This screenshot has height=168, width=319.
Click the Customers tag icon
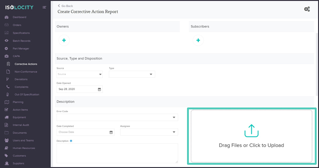[7, 155]
